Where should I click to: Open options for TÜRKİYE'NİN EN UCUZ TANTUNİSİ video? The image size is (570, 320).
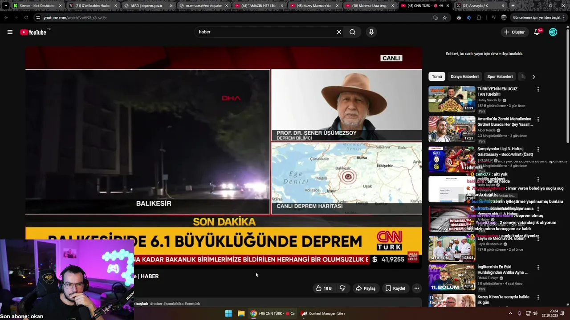[x=538, y=89]
